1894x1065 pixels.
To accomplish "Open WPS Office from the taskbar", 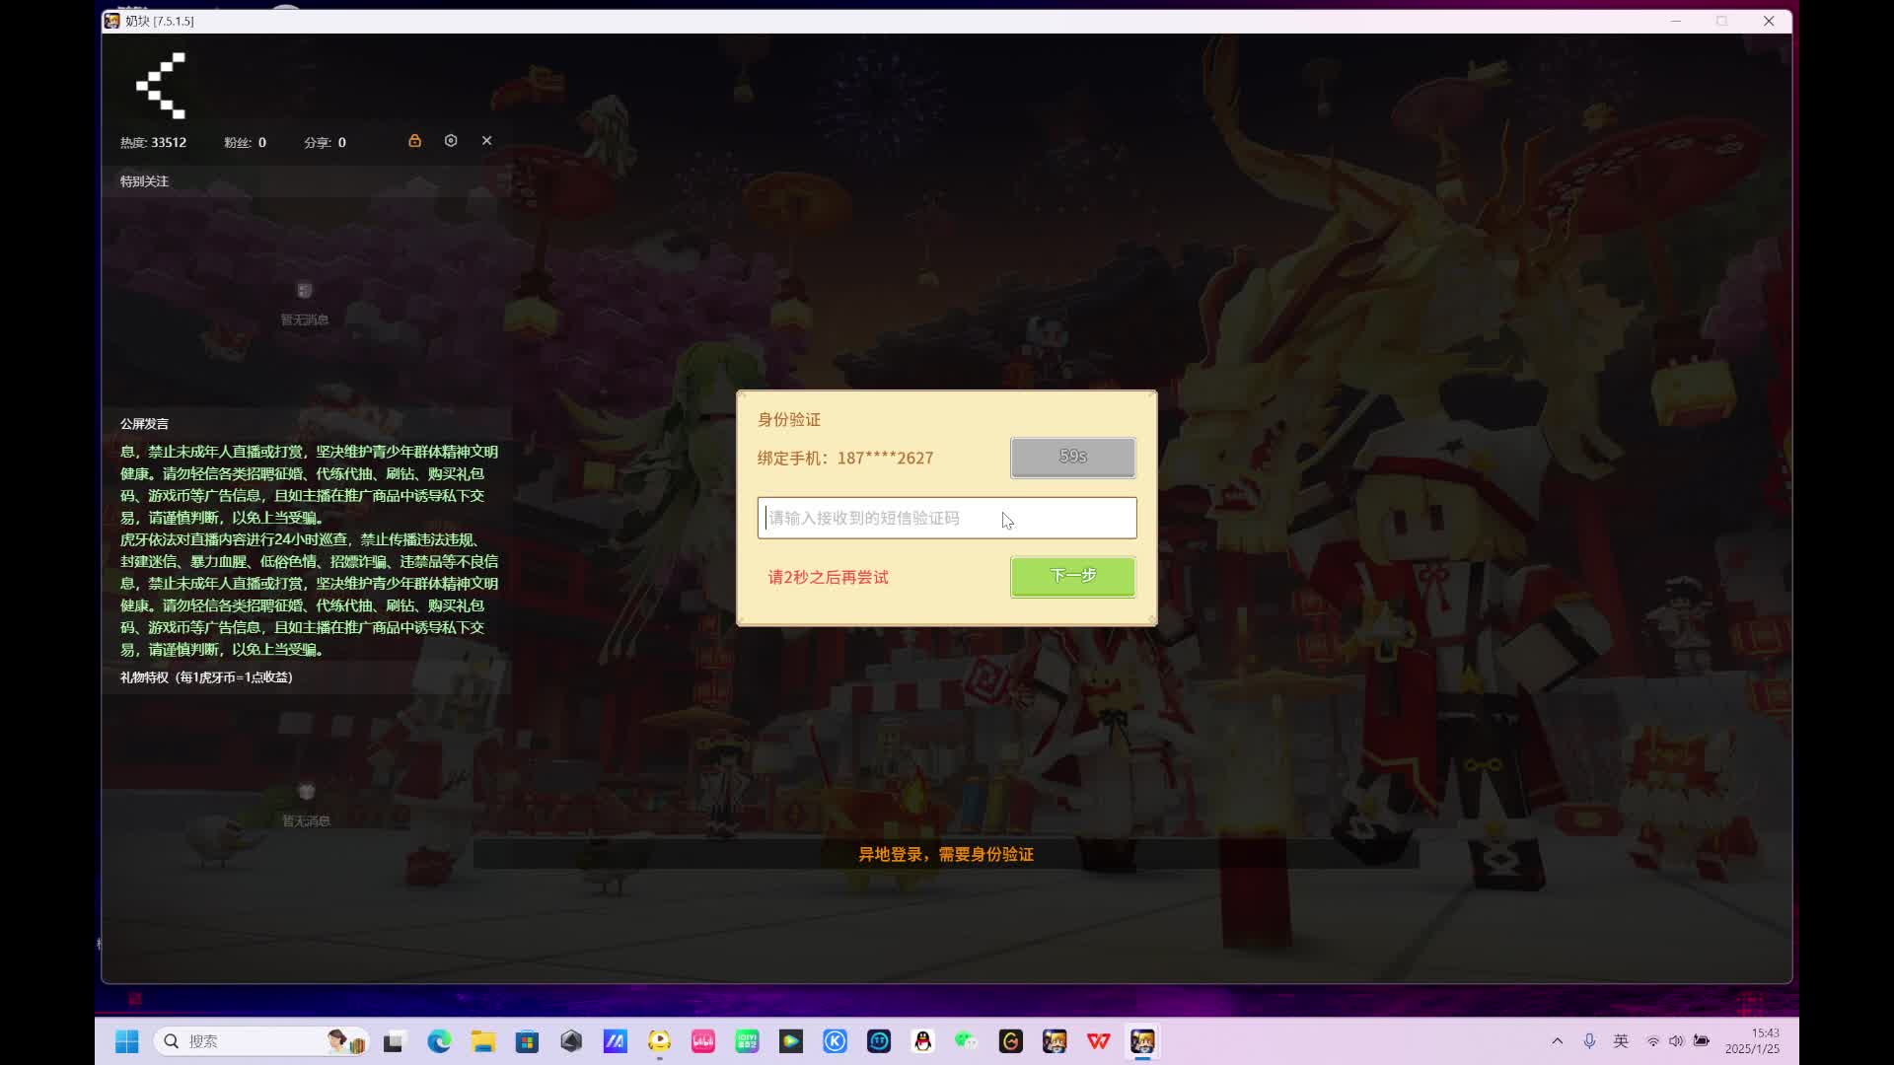I will point(1098,1041).
